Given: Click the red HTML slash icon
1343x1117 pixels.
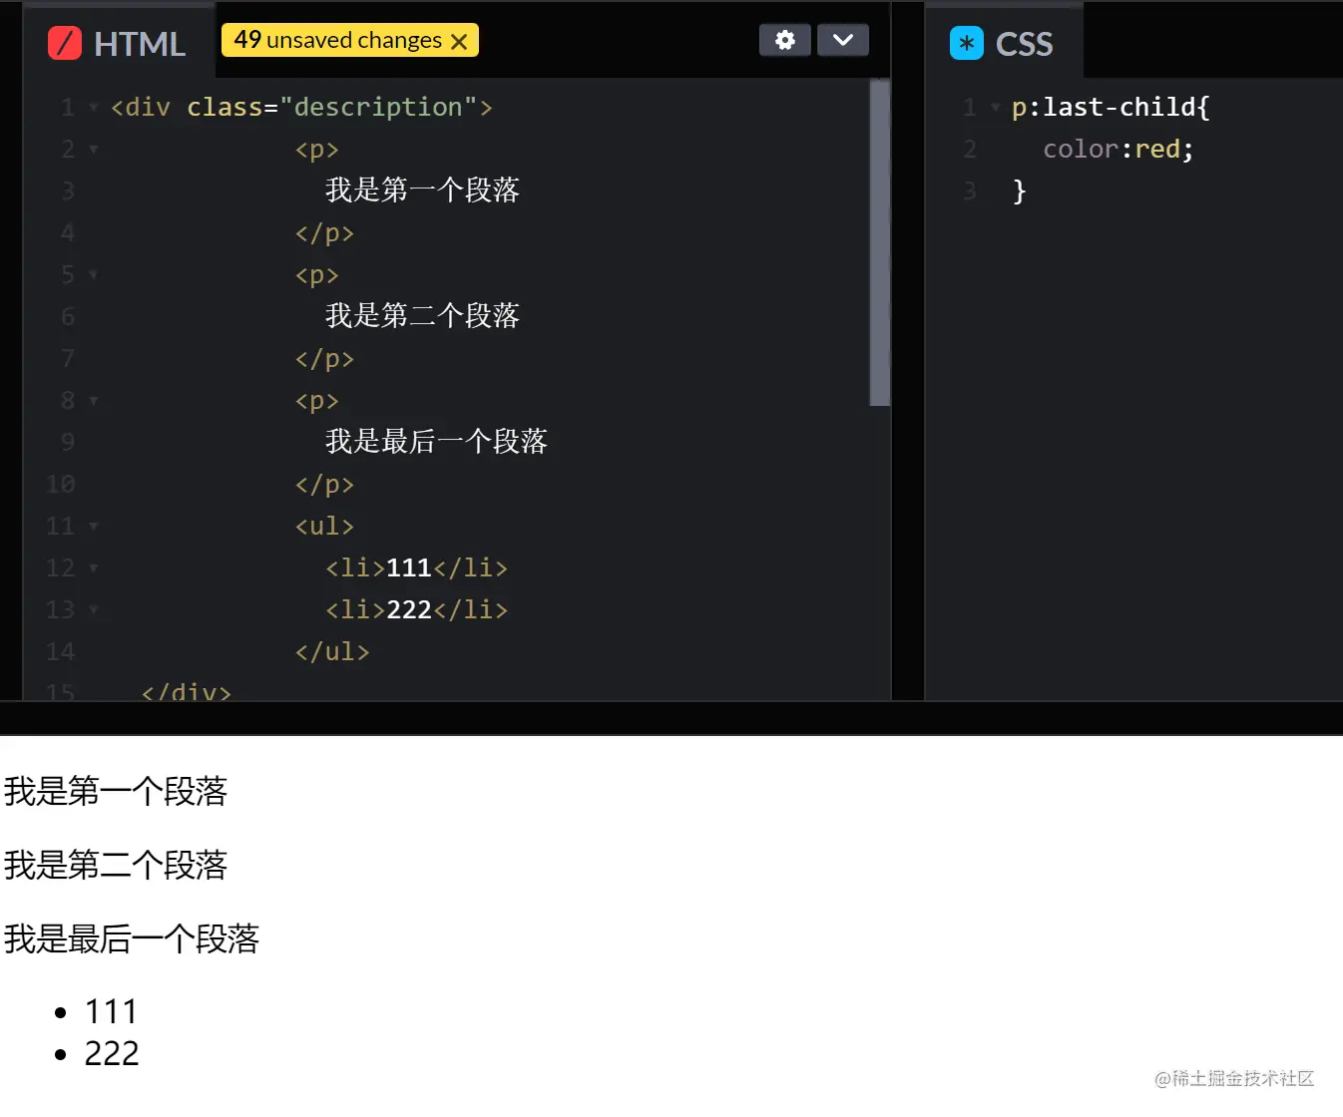Looking at the screenshot, I should [65, 43].
